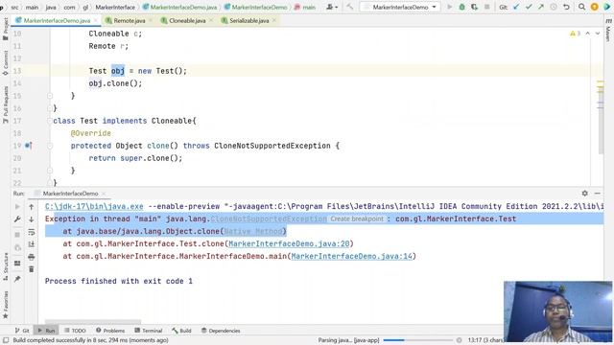Click the warnings indicator in editor corner
614x345 pixels.
(575, 34)
